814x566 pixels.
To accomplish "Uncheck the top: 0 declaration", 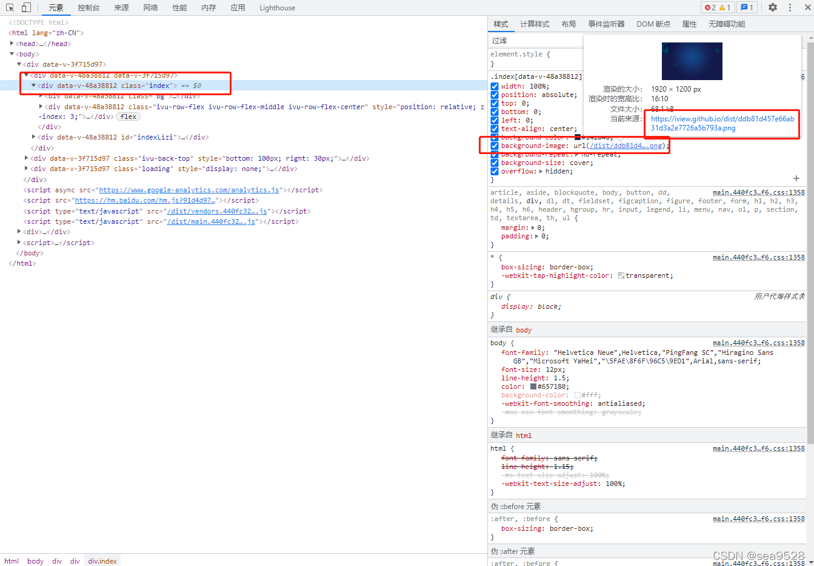I will tap(495, 103).
